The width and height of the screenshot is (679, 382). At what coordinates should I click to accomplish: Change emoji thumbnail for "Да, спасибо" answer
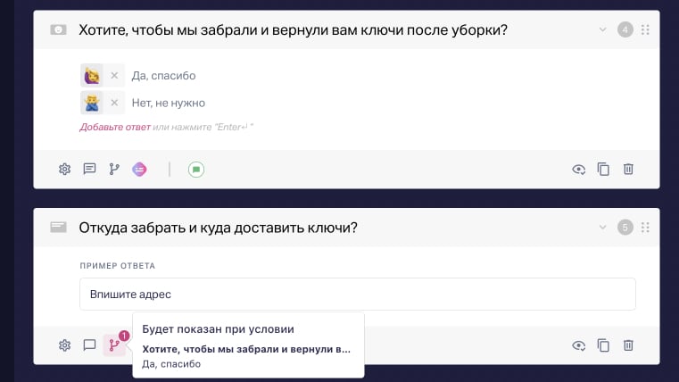(91, 76)
